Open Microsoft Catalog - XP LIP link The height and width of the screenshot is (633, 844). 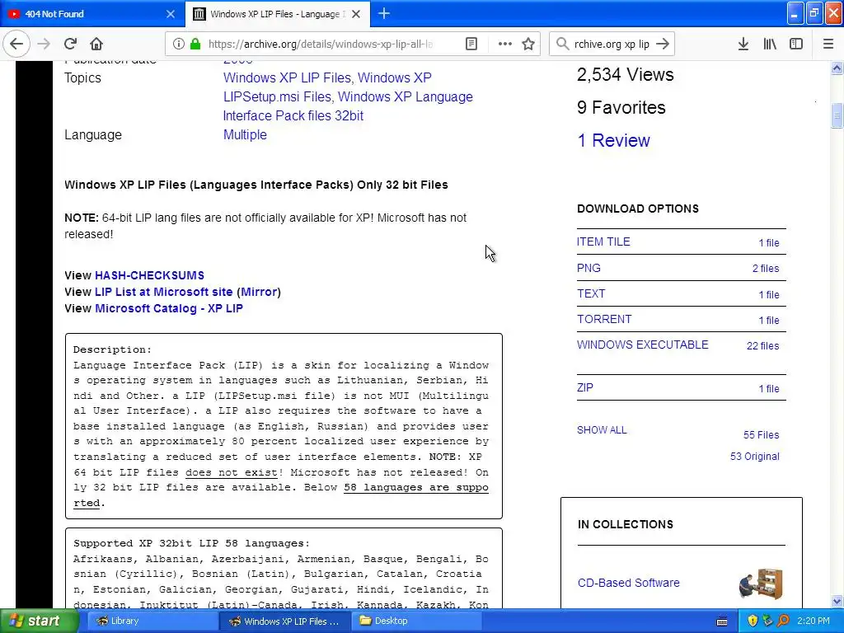(x=169, y=308)
